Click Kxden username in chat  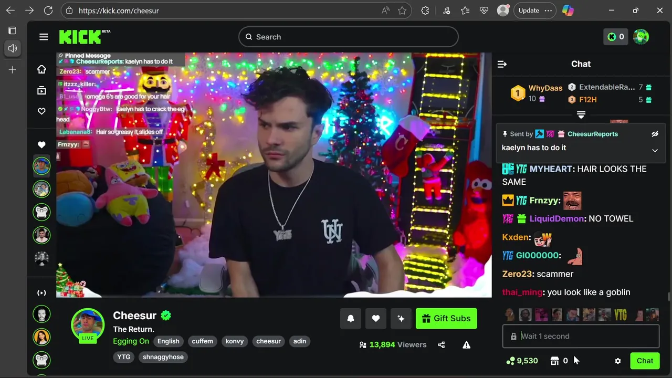click(516, 237)
